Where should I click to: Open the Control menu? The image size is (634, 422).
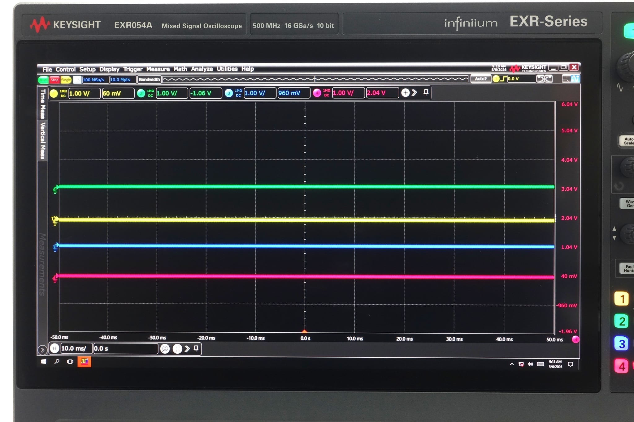(x=65, y=69)
